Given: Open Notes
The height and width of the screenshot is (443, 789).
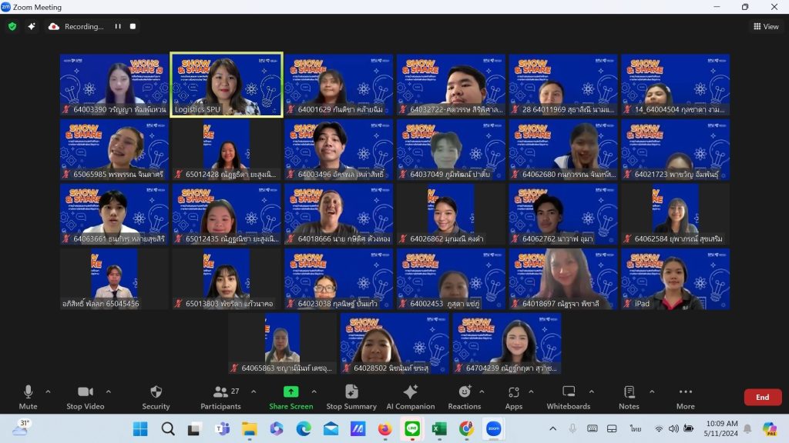Looking at the screenshot, I should 629,398.
